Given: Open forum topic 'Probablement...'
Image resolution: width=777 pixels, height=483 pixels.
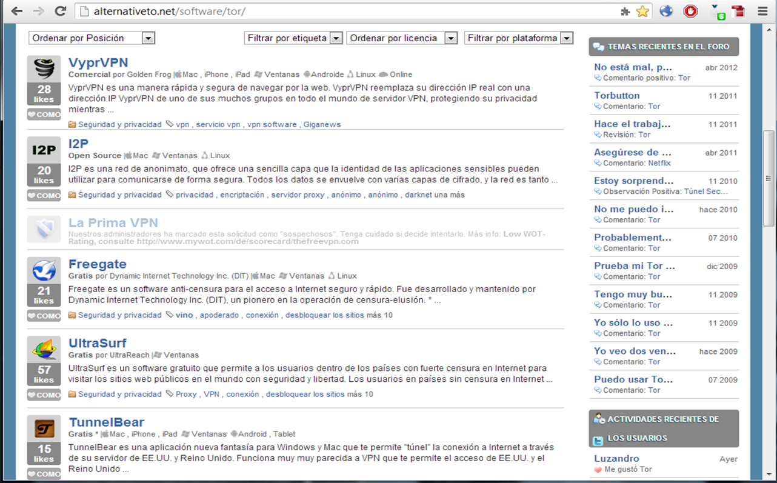Looking at the screenshot, I should tap(633, 238).
